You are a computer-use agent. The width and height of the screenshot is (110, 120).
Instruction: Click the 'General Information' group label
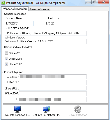click(x=15, y=14)
